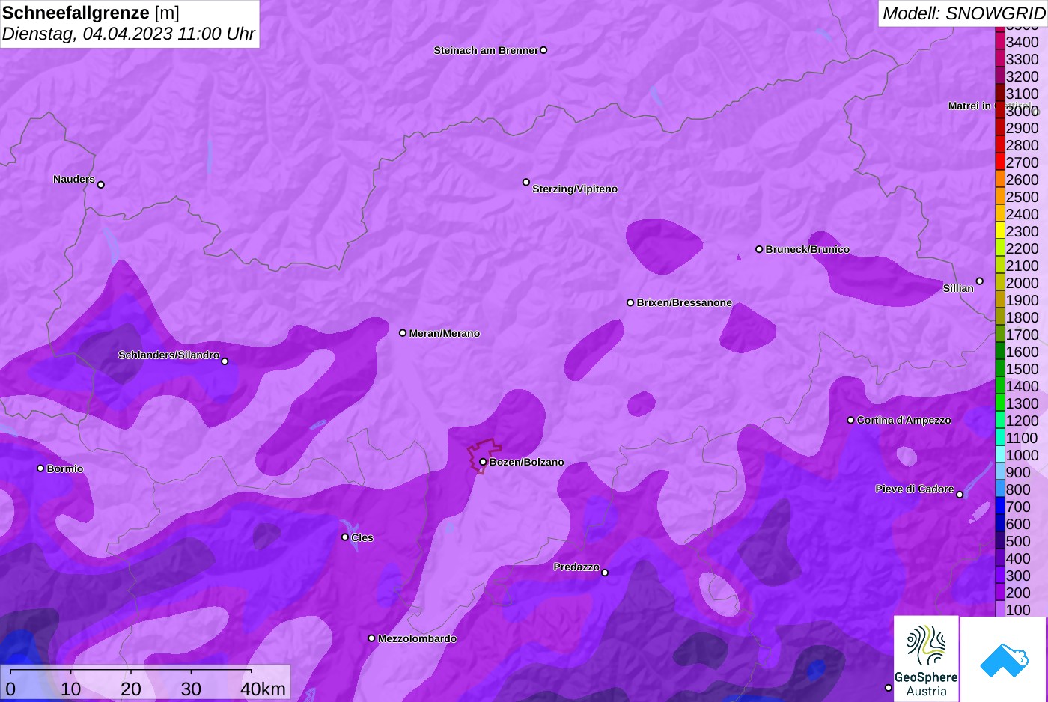
Task: Click the Brixen/Bressanone text label
Action: [x=684, y=302]
